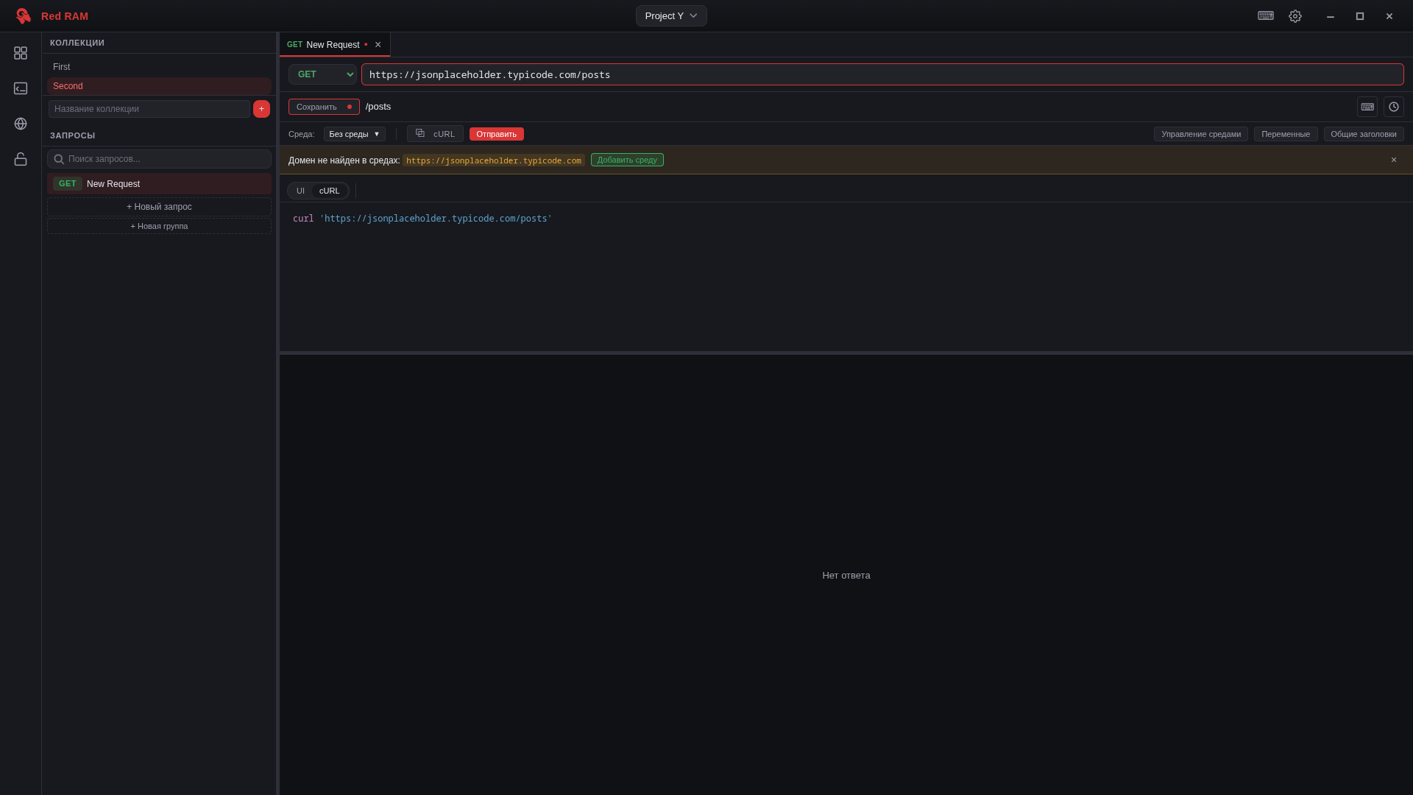This screenshot has width=1413, height=795.
Task: Open the 'Без среды' environment dropdown
Action: pyautogui.click(x=354, y=134)
